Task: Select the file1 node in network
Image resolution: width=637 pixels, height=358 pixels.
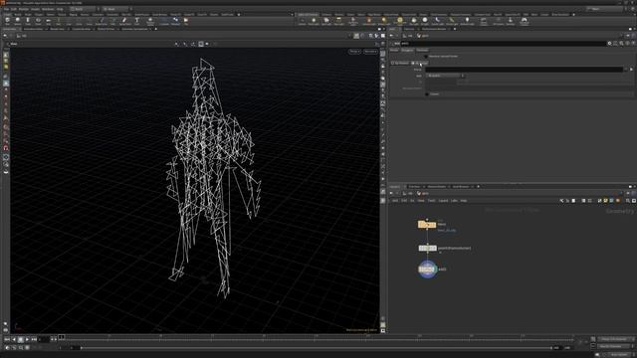Action: click(427, 224)
